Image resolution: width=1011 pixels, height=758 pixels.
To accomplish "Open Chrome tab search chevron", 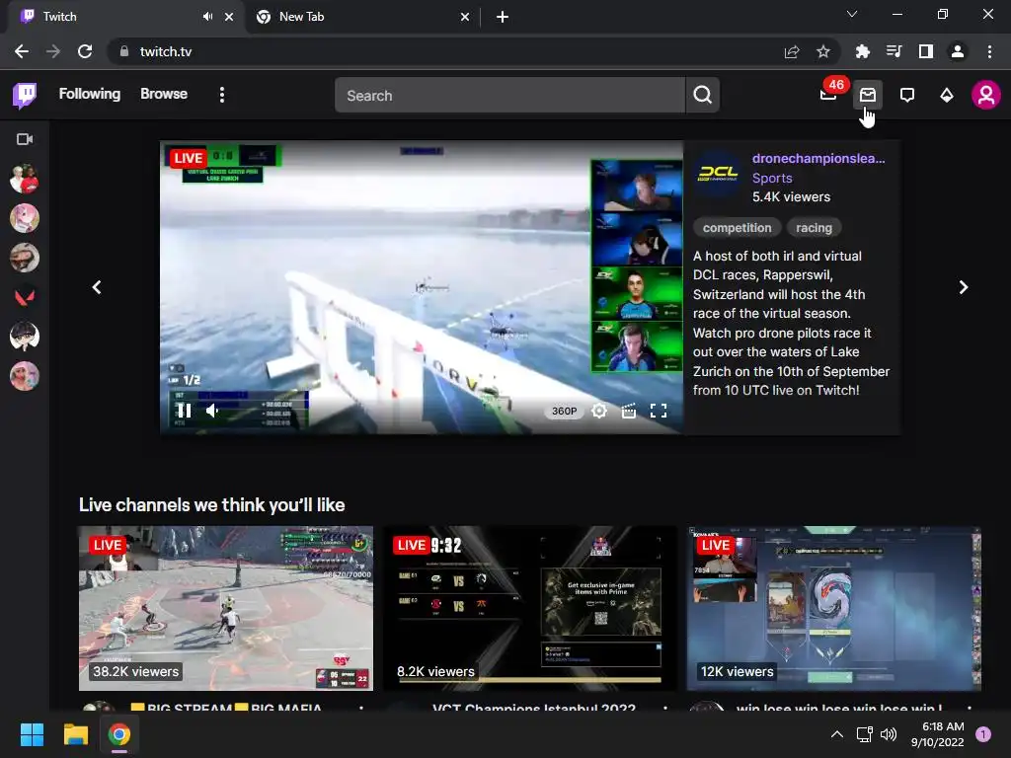I will point(852,14).
